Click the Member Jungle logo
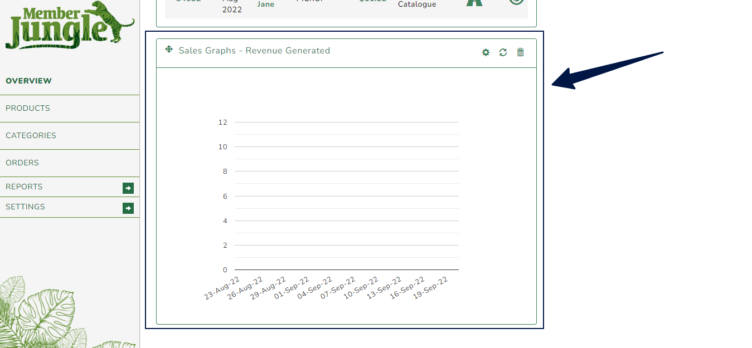Viewport: 752px width, 348px height. 70,26
